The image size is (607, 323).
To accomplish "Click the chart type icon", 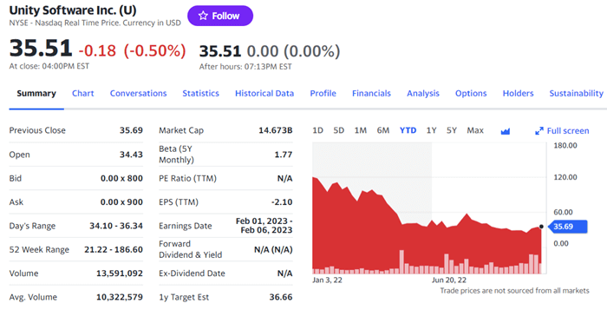I will click(506, 131).
